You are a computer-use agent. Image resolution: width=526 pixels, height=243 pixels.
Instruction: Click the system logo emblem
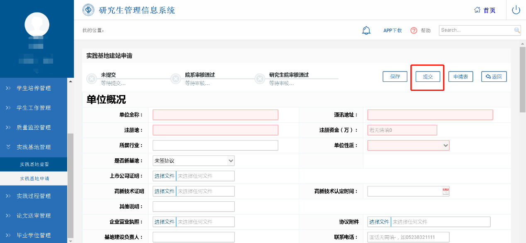88,10
